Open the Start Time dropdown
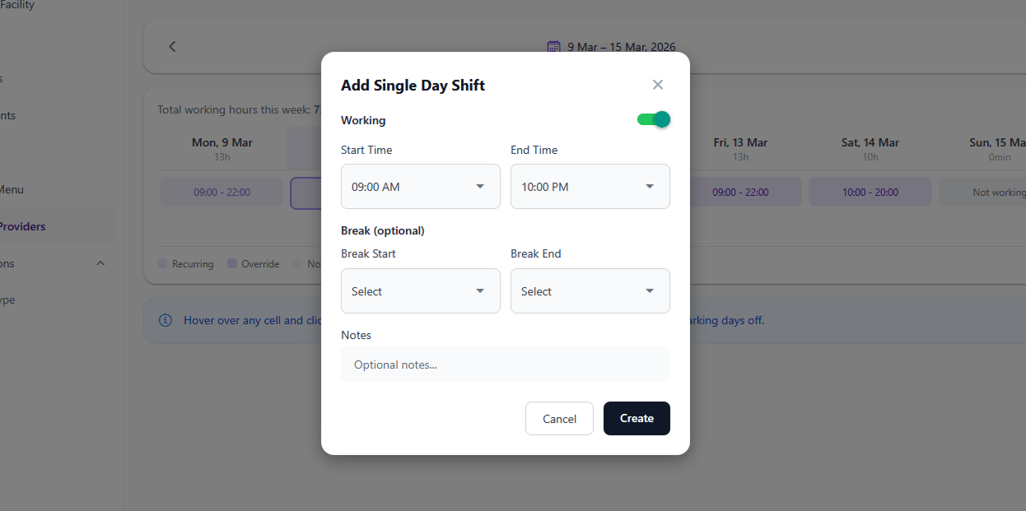Screen dimensions: 1026x511 (420, 187)
